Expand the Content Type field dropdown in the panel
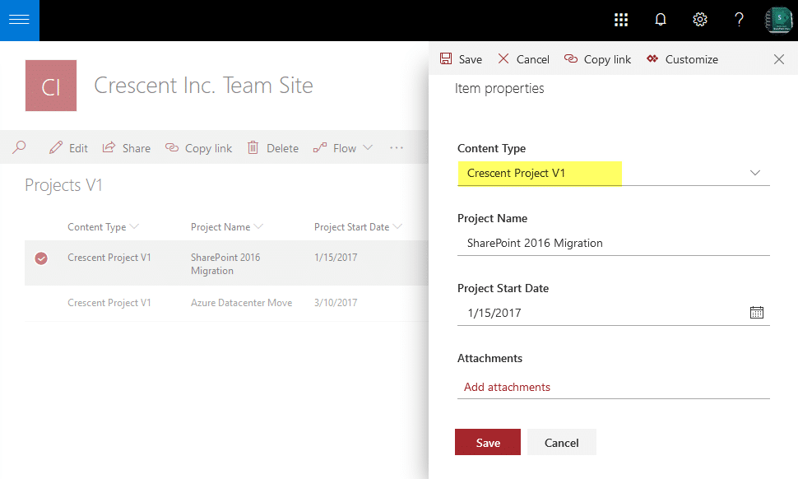Image resolution: width=798 pixels, height=479 pixels. click(x=754, y=173)
